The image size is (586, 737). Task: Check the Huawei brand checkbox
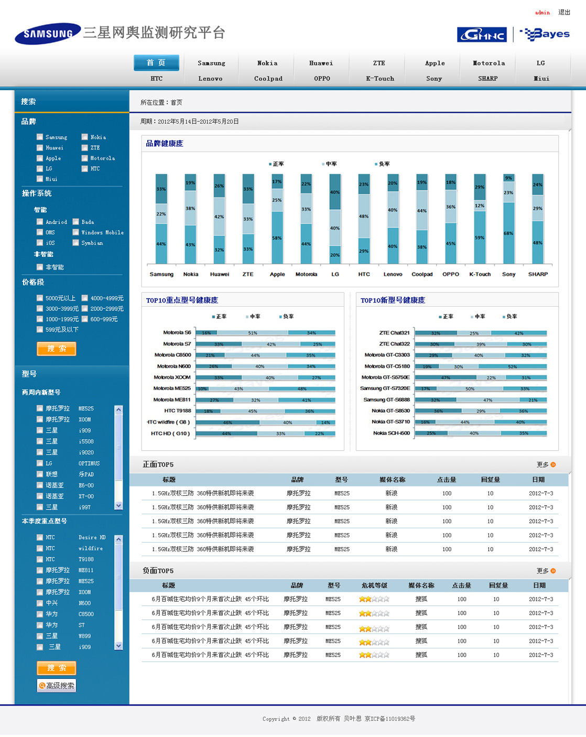pos(40,147)
